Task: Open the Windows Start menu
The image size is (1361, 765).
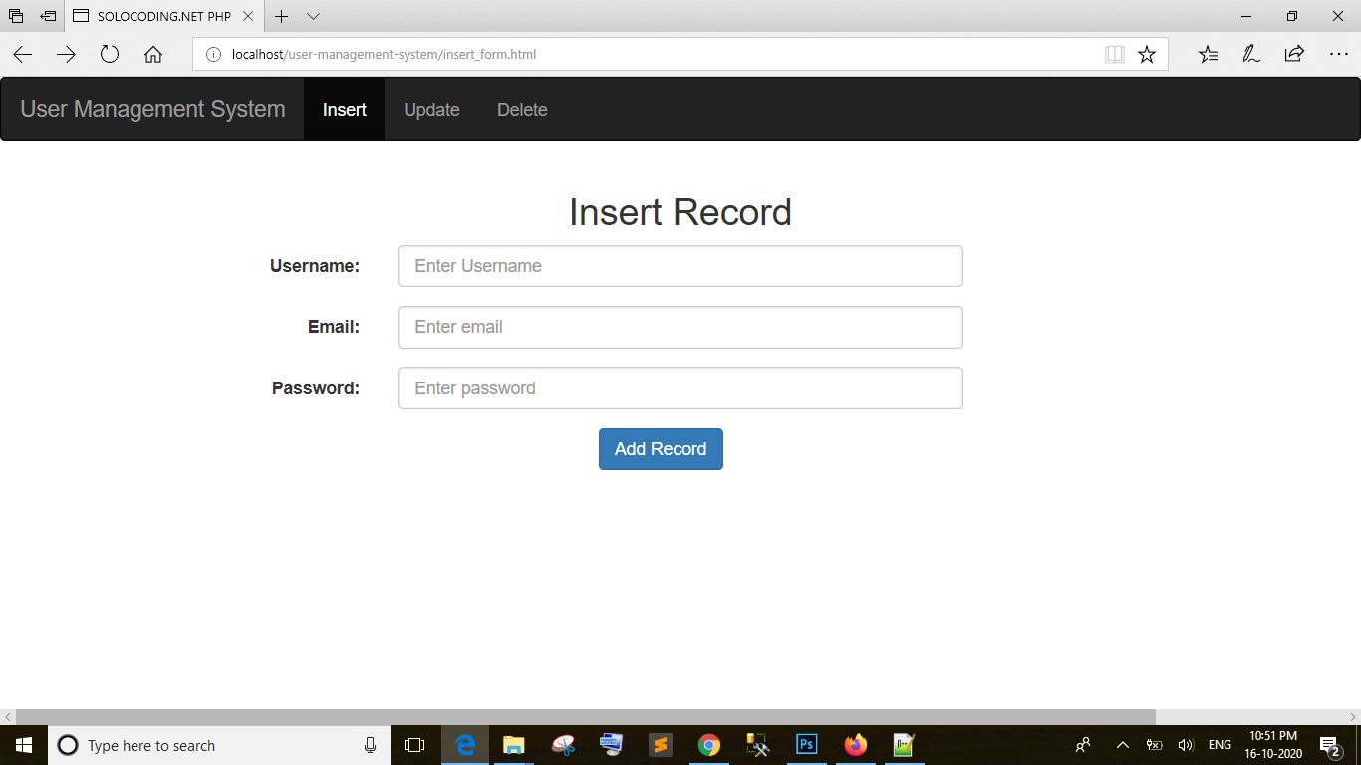Action: (x=24, y=745)
